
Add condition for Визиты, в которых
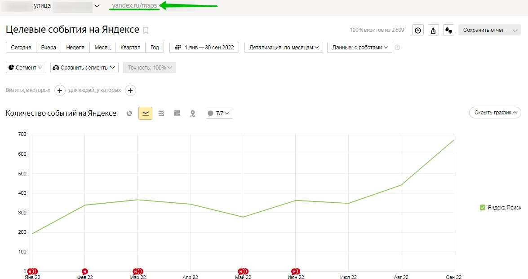click(60, 91)
